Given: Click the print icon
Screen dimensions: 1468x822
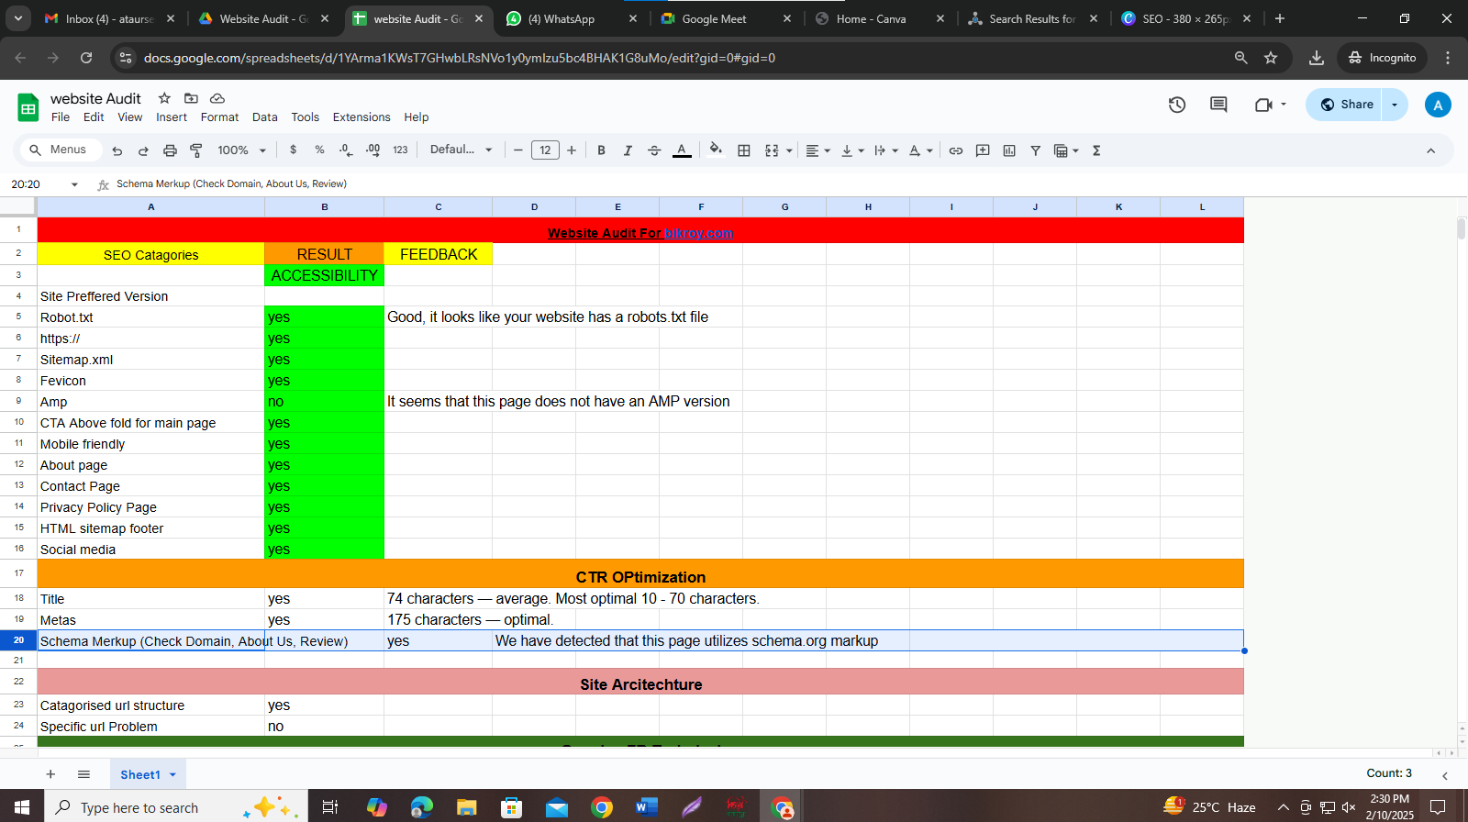Looking at the screenshot, I should [x=170, y=150].
